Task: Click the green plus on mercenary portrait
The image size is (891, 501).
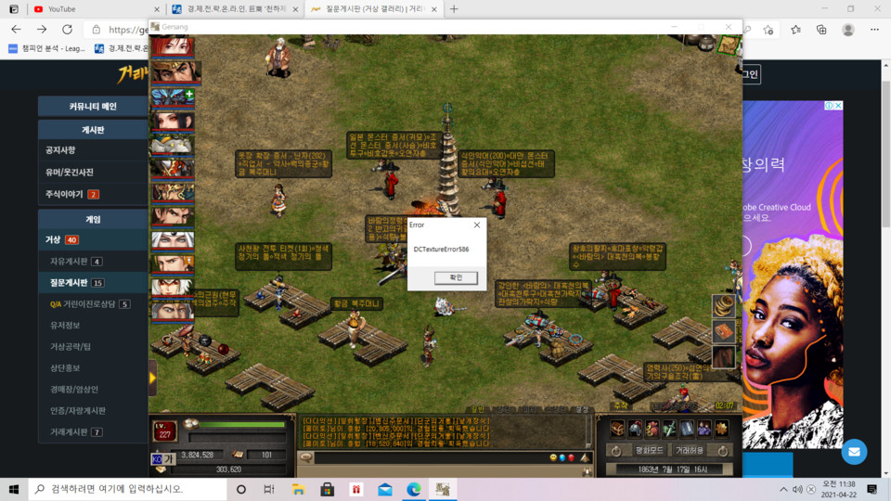Action: (189, 95)
